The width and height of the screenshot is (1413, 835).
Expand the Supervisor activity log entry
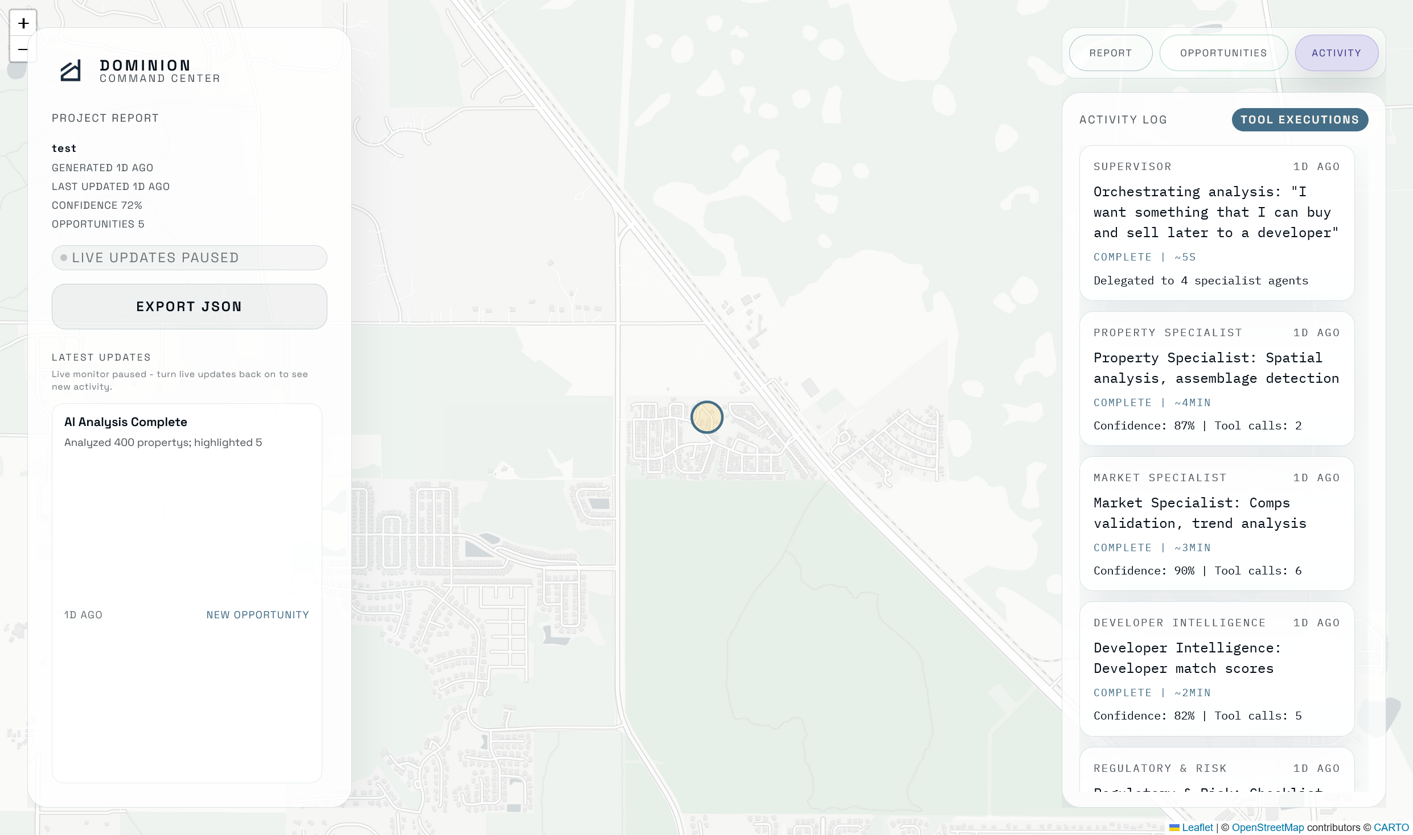coord(1216,223)
